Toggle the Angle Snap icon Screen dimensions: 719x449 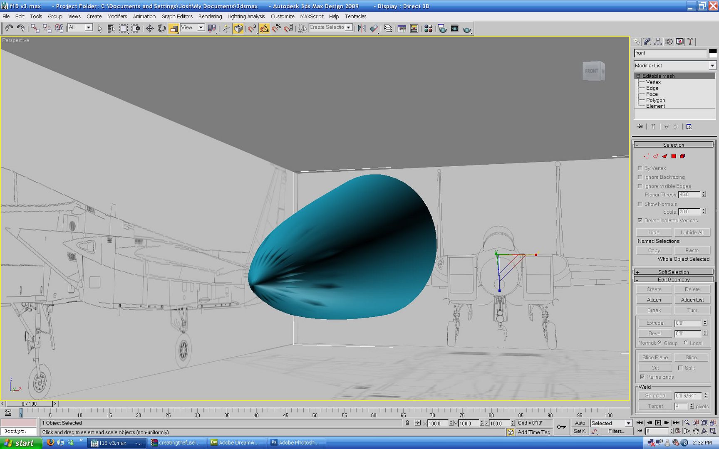click(264, 29)
